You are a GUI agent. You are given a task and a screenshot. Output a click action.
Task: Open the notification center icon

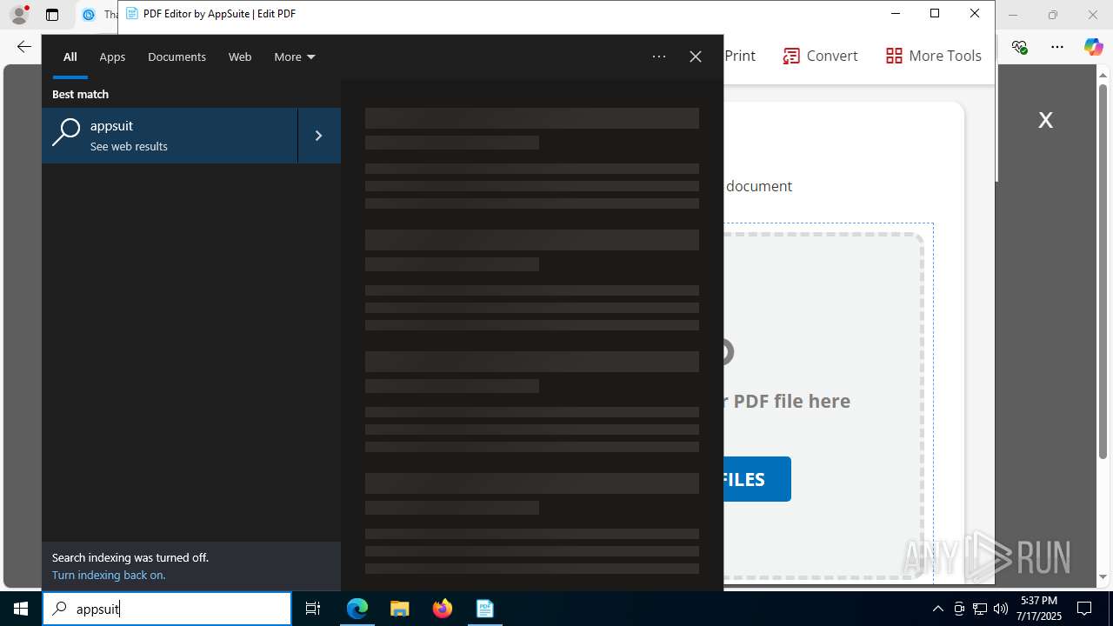[x=1084, y=609]
